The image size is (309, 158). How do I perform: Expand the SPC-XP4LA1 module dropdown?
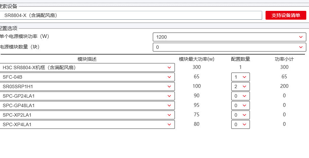(87, 124)
